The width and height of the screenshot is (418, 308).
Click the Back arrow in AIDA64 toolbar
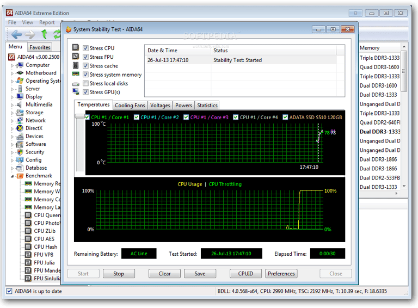click(16, 34)
